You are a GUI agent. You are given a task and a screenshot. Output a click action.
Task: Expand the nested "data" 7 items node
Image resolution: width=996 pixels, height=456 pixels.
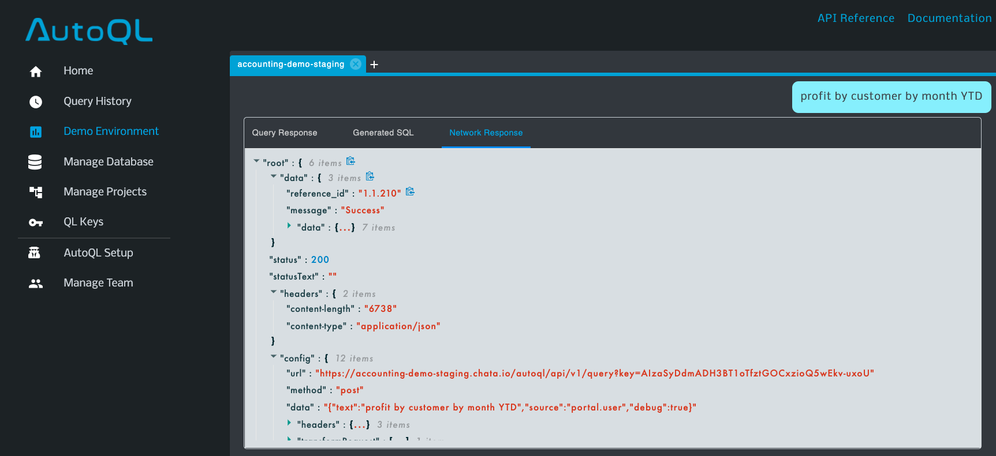click(x=289, y=226)
